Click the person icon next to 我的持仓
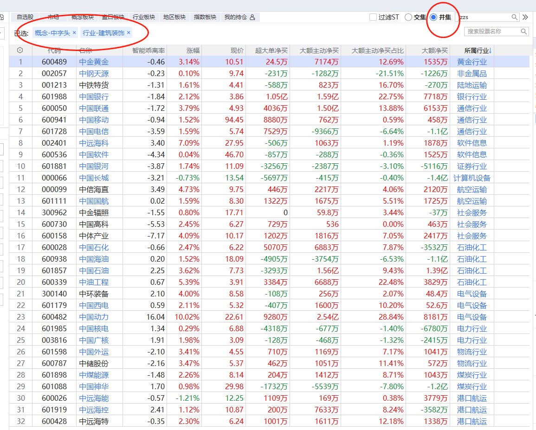 point(252,17)
